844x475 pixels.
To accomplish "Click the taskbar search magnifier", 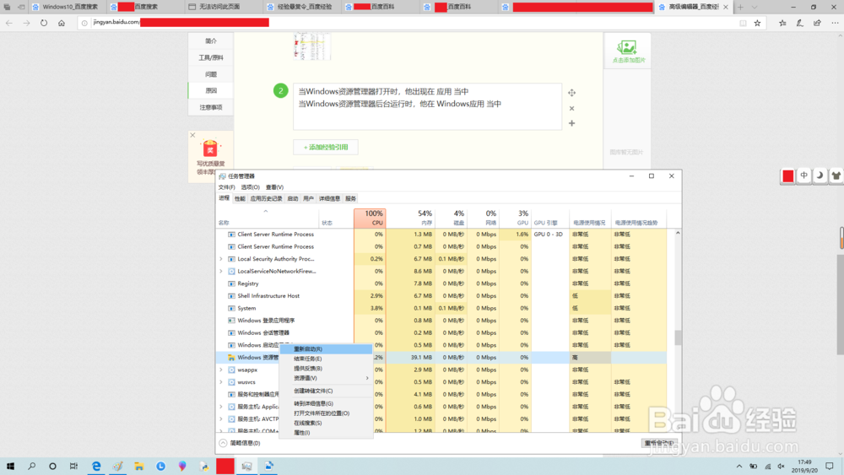I will [x=31, y=466].
